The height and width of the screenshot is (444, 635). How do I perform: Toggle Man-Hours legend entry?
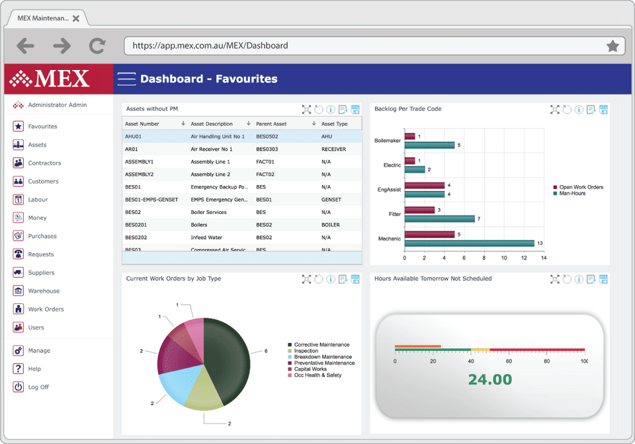570,194
